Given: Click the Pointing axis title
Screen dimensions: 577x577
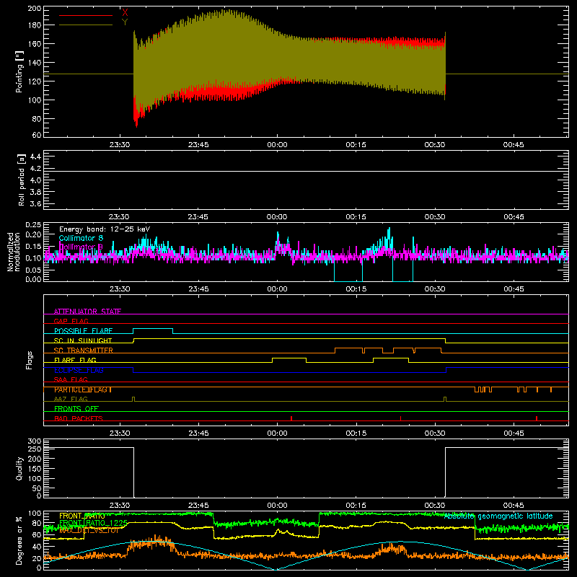Looking at the screenshot, I should point(19,72).
